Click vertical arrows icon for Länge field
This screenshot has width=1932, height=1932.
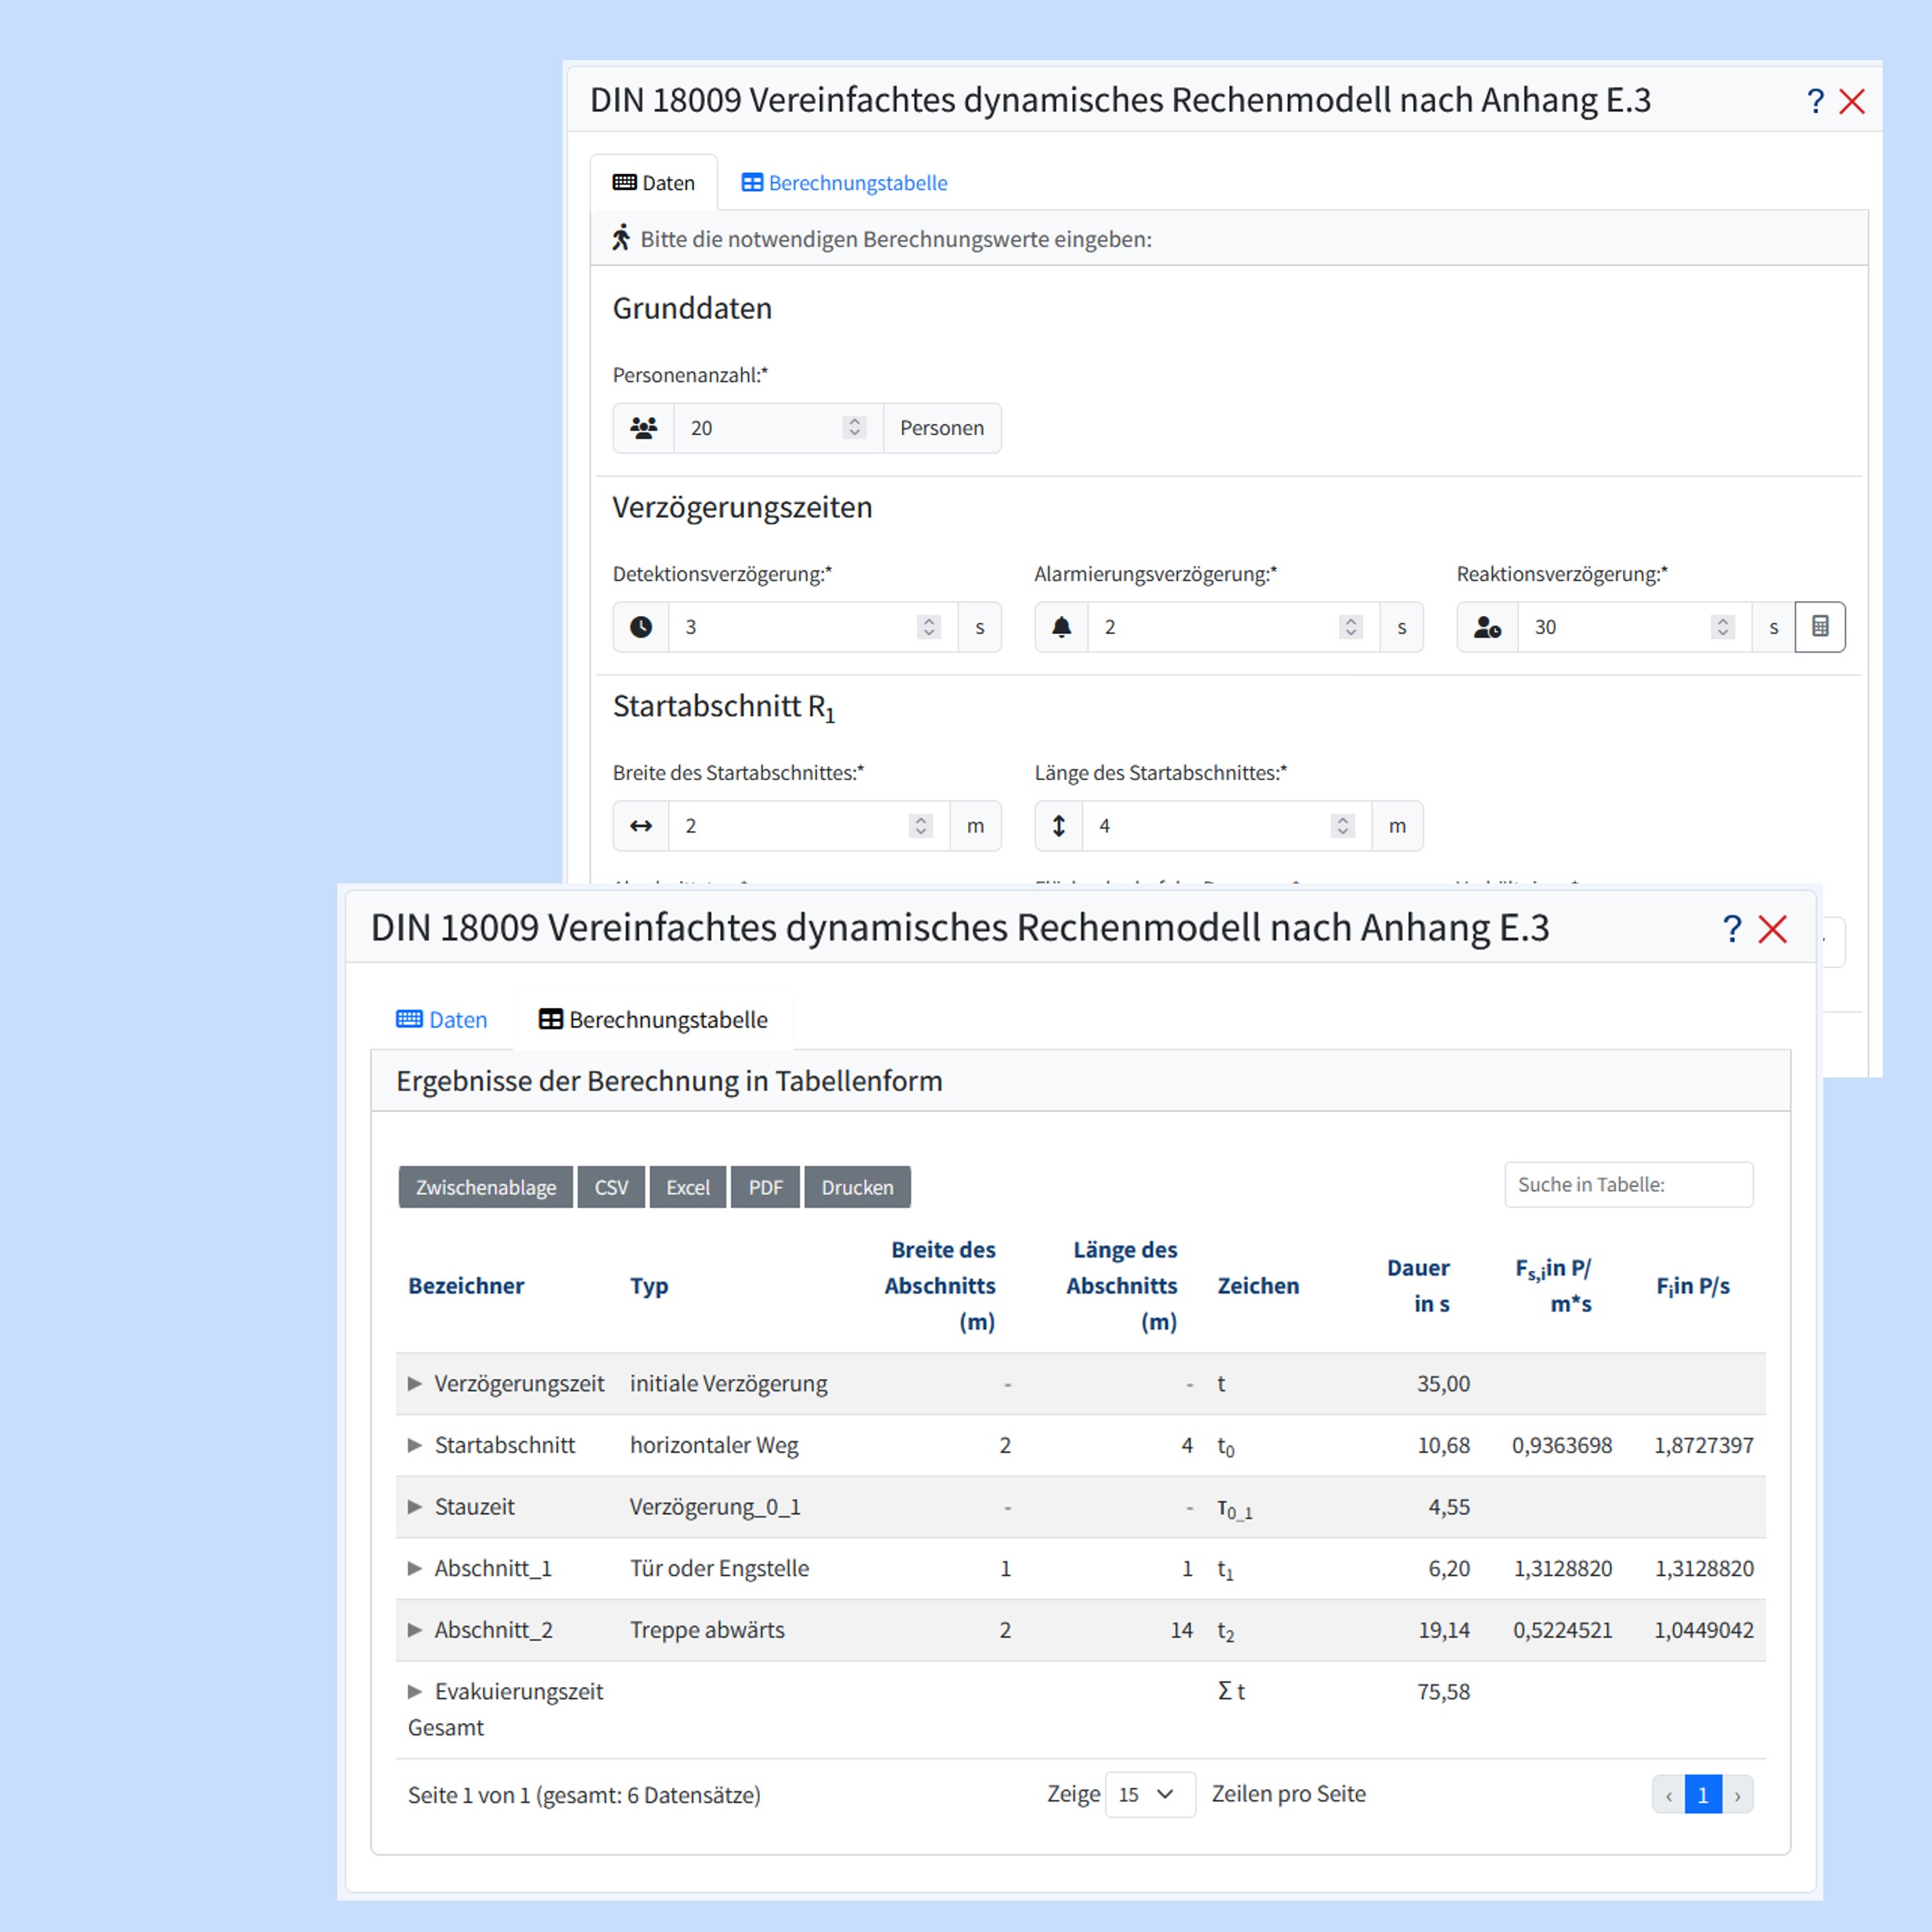[1059, 826]
